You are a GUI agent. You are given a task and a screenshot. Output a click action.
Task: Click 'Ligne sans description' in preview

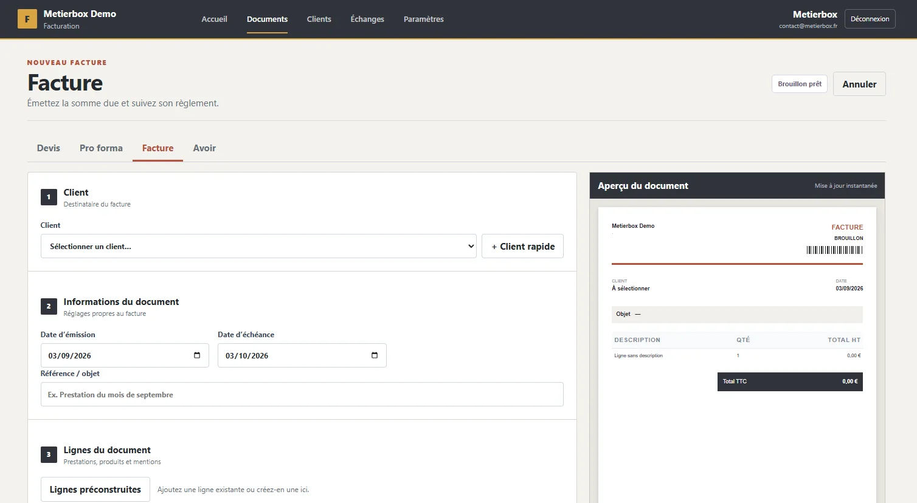638,355
